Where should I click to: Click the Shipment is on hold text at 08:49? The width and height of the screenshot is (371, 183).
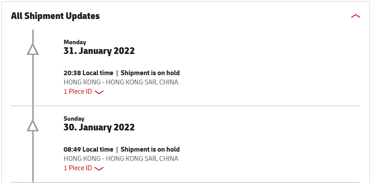coord(150,149)
